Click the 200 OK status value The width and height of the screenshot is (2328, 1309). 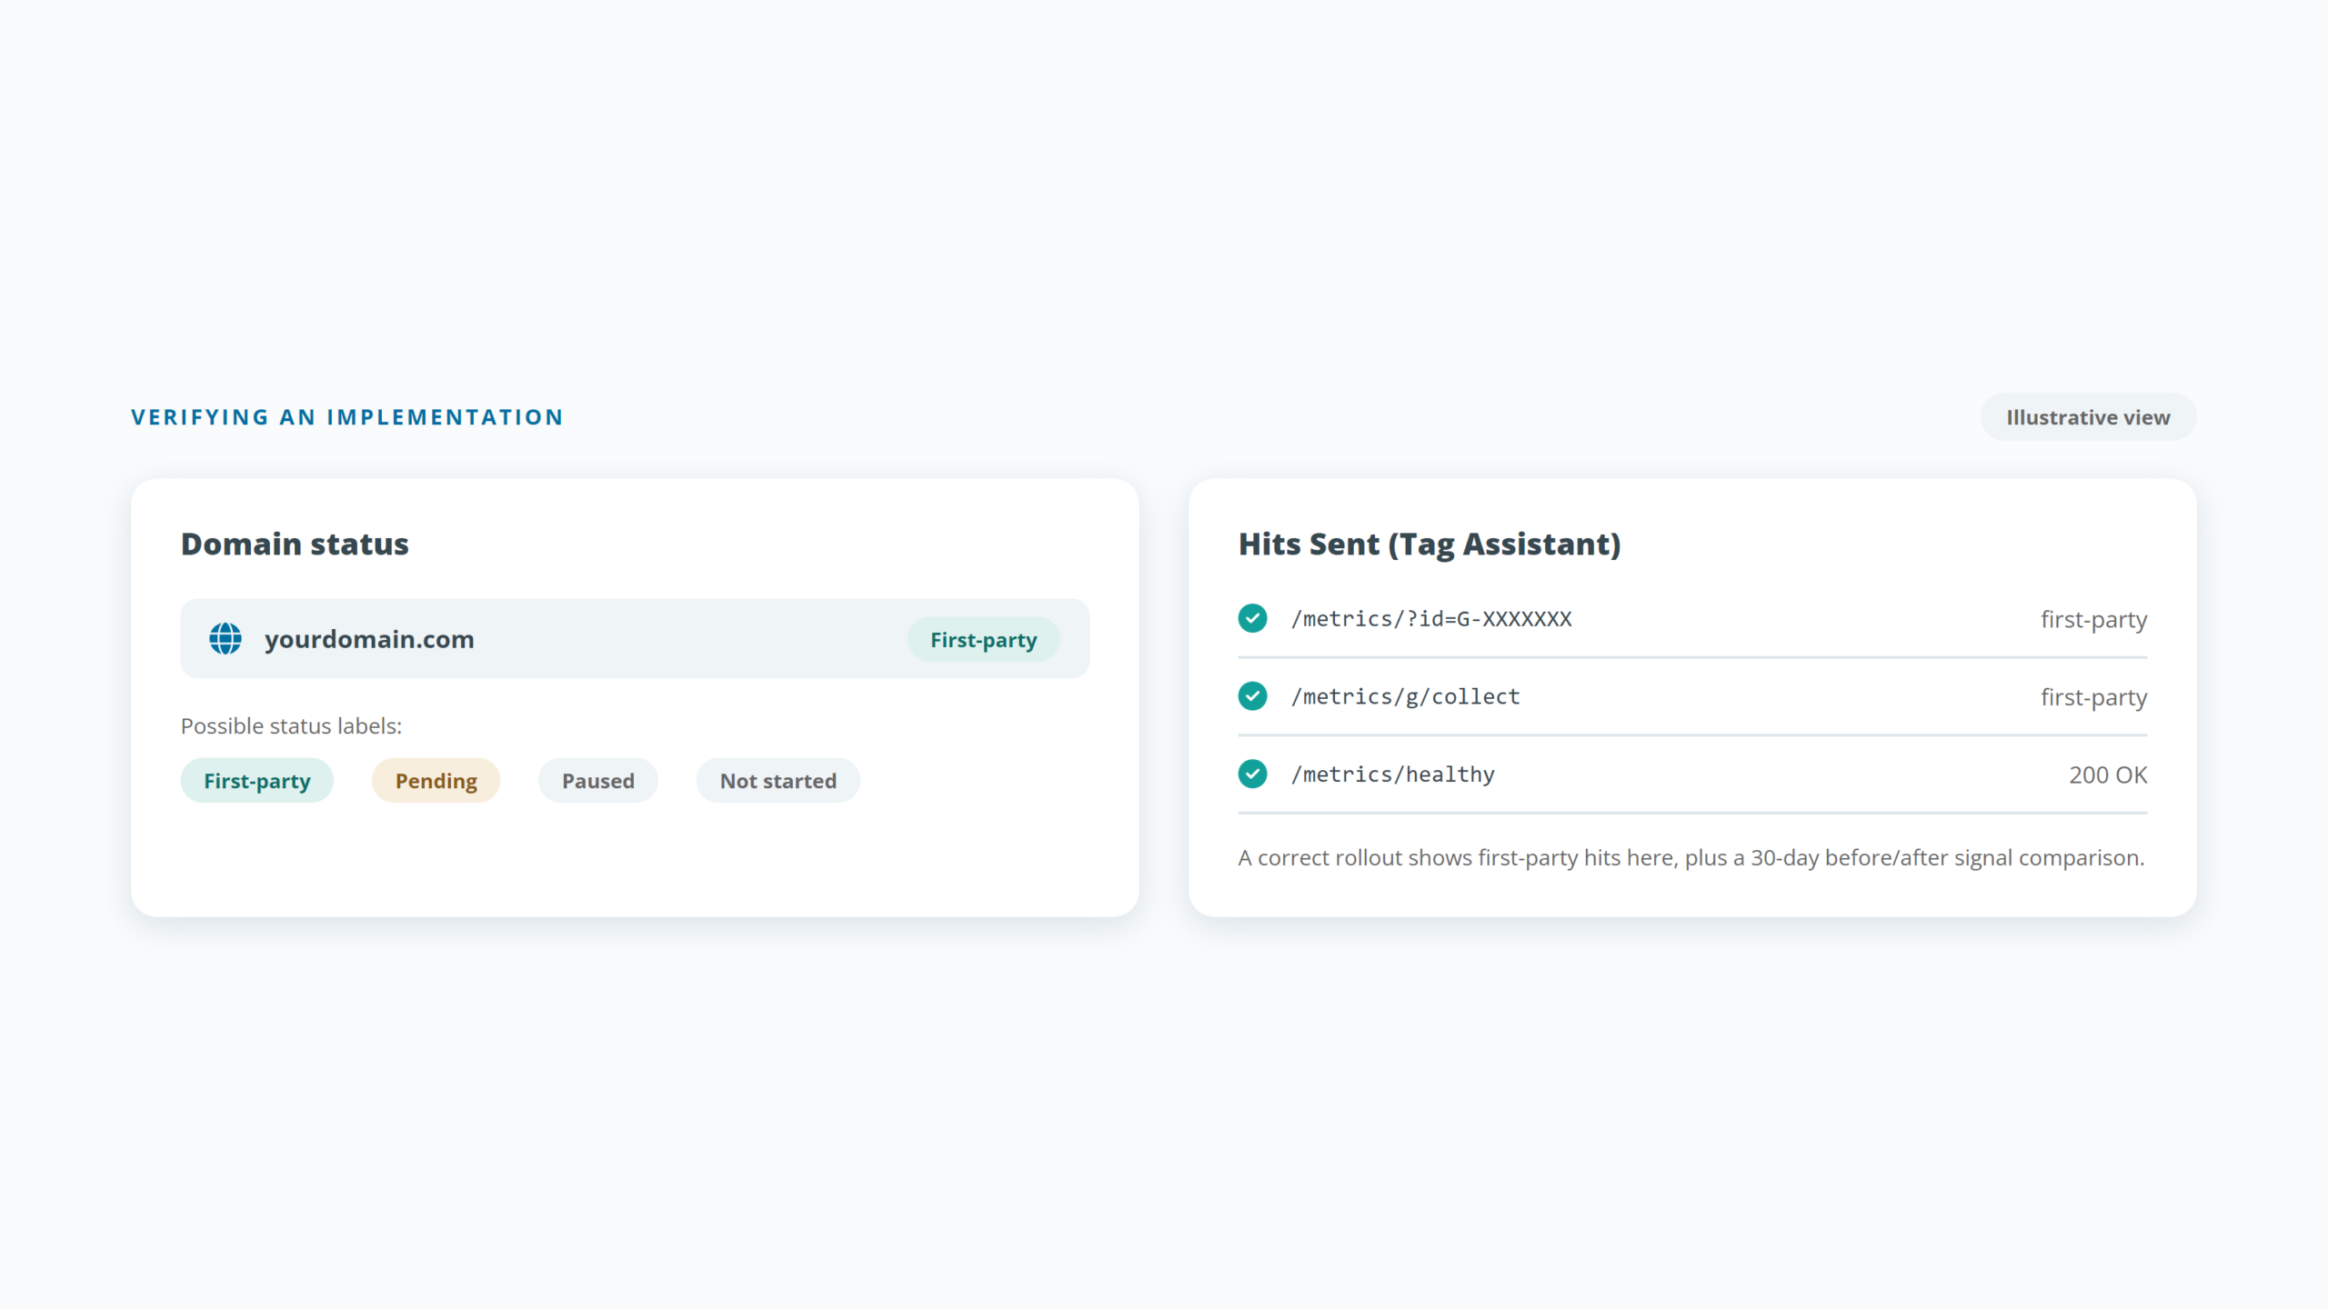point(2108,775)
